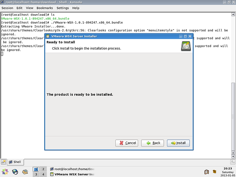Click the VMware installer title bar icon
The image size is (236, 177).
(48, 36)
